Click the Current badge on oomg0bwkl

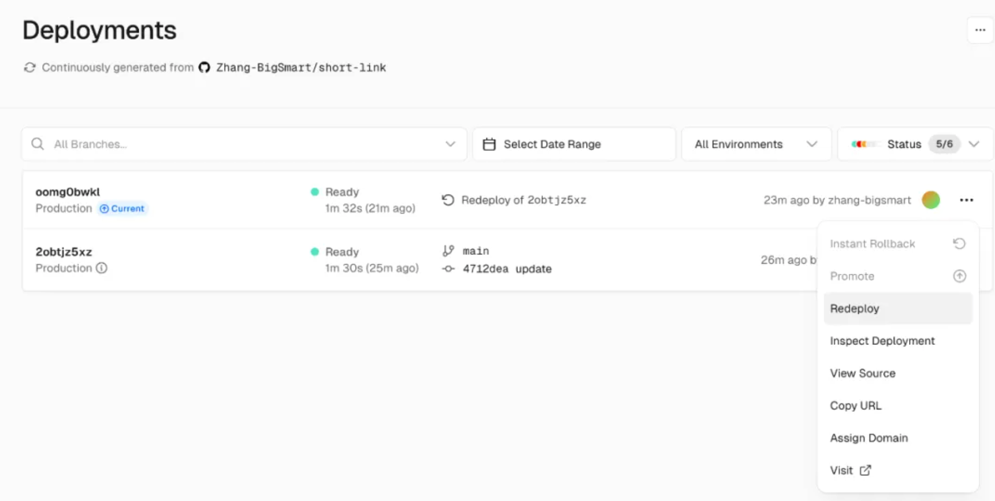tap(122, 208)
